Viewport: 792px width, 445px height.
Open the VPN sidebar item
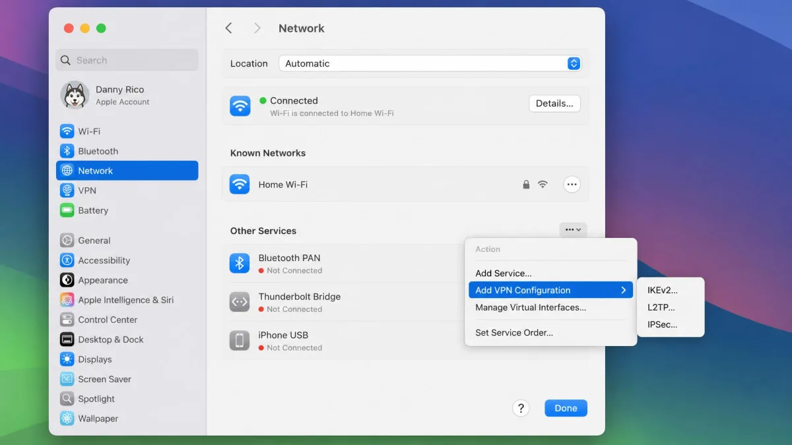click(x=127, y=191)
